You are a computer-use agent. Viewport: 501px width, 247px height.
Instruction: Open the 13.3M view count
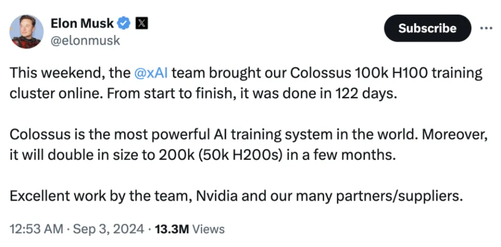[x=175, y=229]
